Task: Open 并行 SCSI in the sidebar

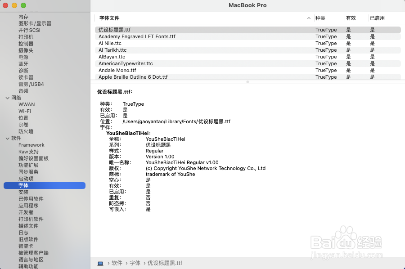Action: coord(29,30)
